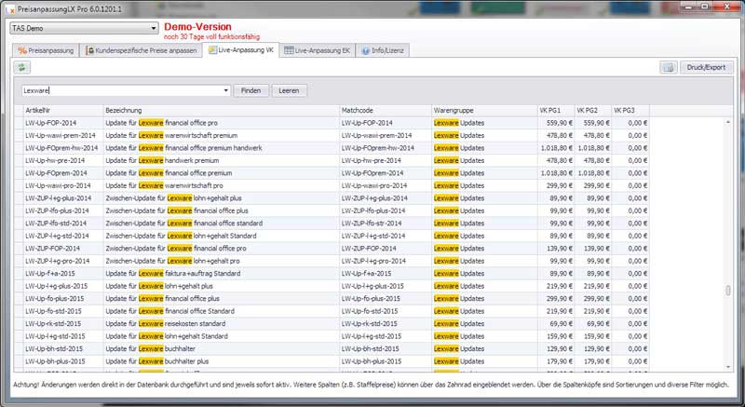The height and width of the screenshot is (407, 745).
Task: Click Update für Lexware financial office premium description
Action: 169,173
